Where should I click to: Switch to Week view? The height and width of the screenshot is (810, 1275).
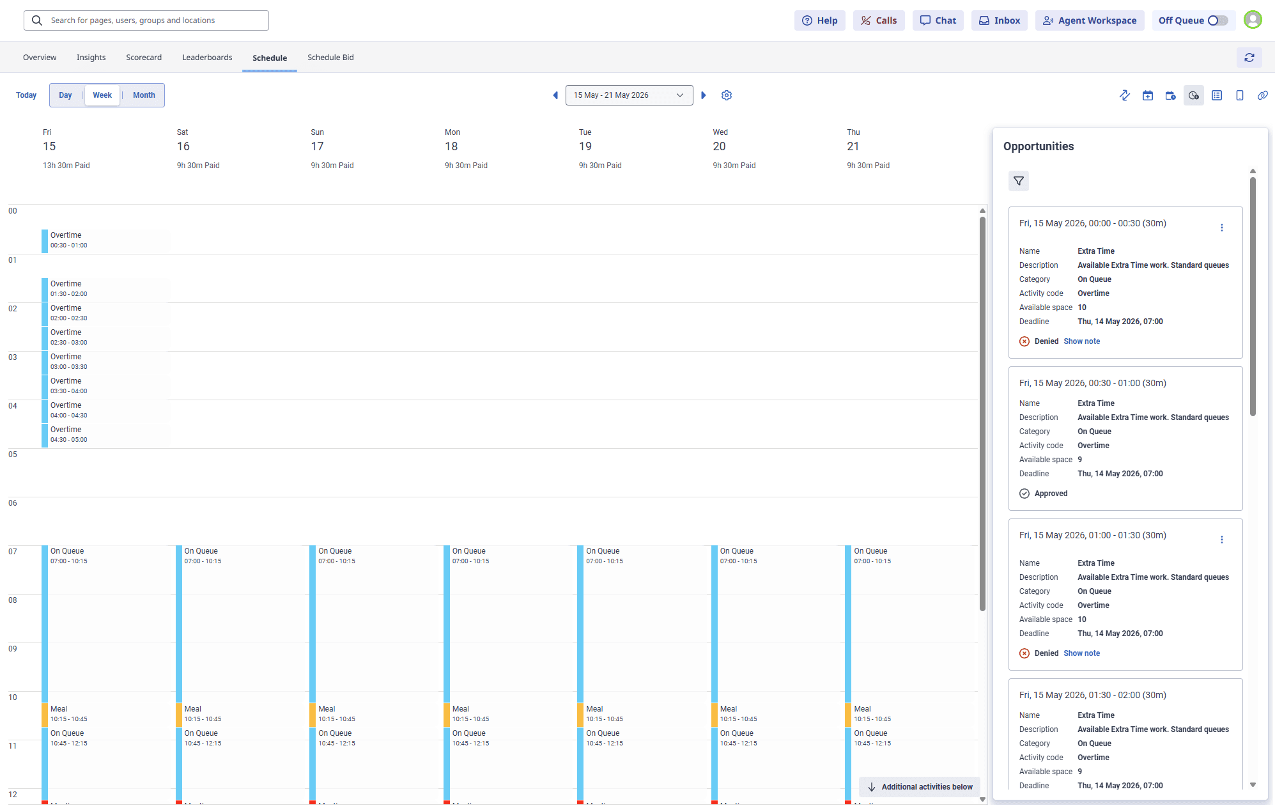102,95
